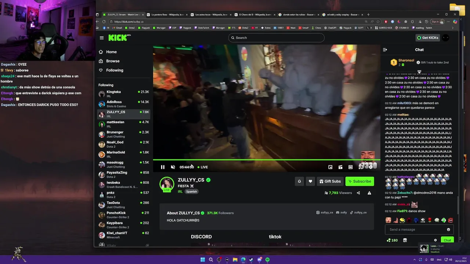Open Windows Start menu on taskbar
Viewport: 470px width, 264px height.
[203, 260]
